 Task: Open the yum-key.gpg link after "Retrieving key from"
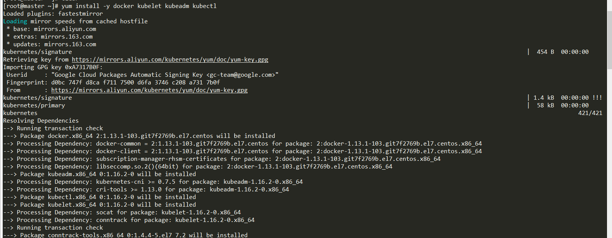(x=170, y=60)
